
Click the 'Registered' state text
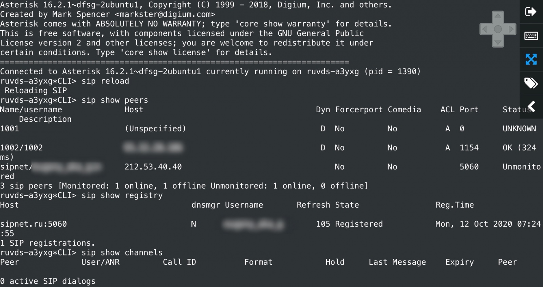pos(359,224)
